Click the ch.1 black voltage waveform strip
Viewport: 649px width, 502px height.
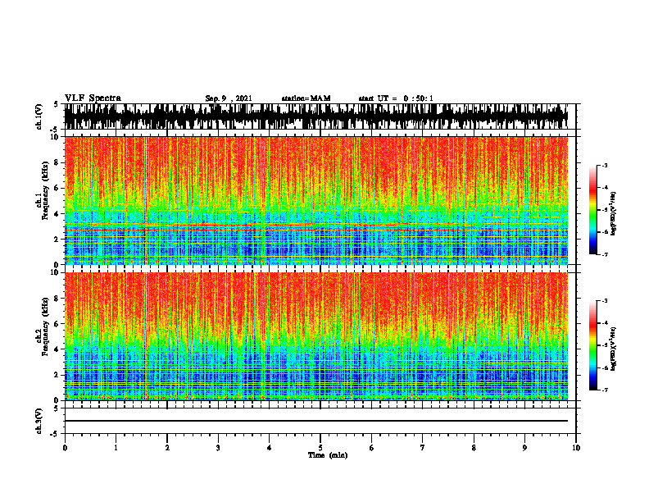coord(316,116)
